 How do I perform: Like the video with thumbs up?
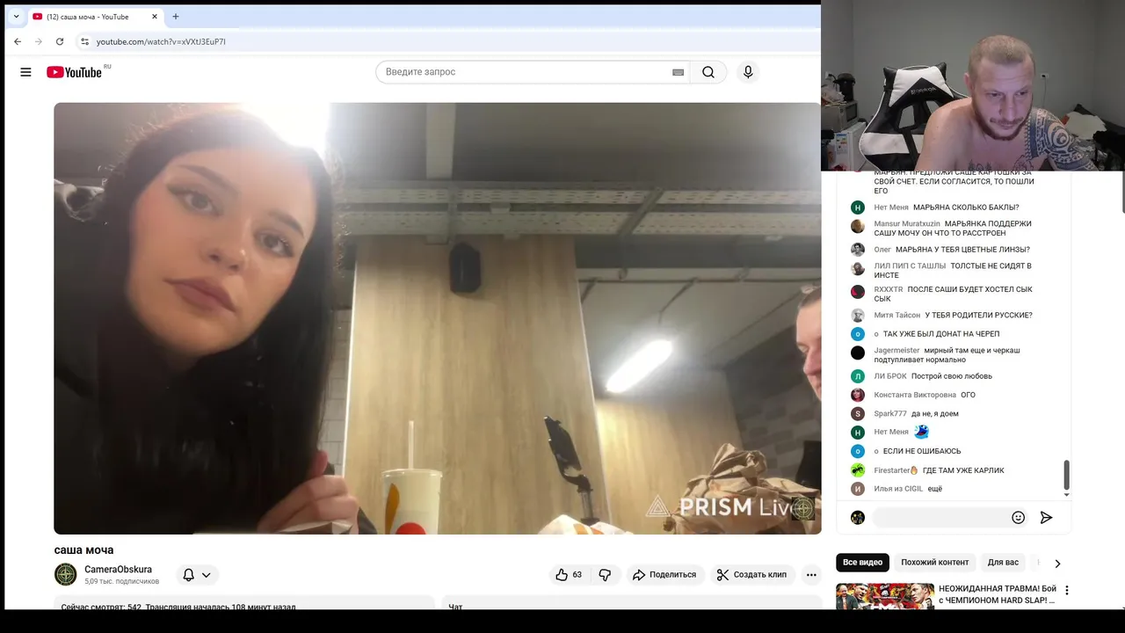tap(570, 575)
